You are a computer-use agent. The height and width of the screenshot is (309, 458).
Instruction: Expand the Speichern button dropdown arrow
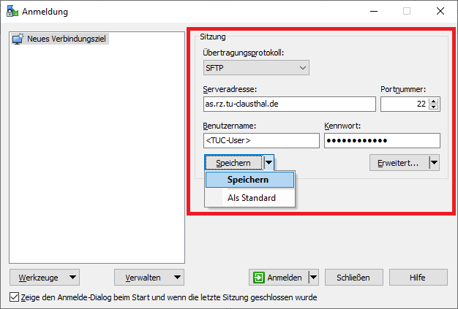point(269,163)
